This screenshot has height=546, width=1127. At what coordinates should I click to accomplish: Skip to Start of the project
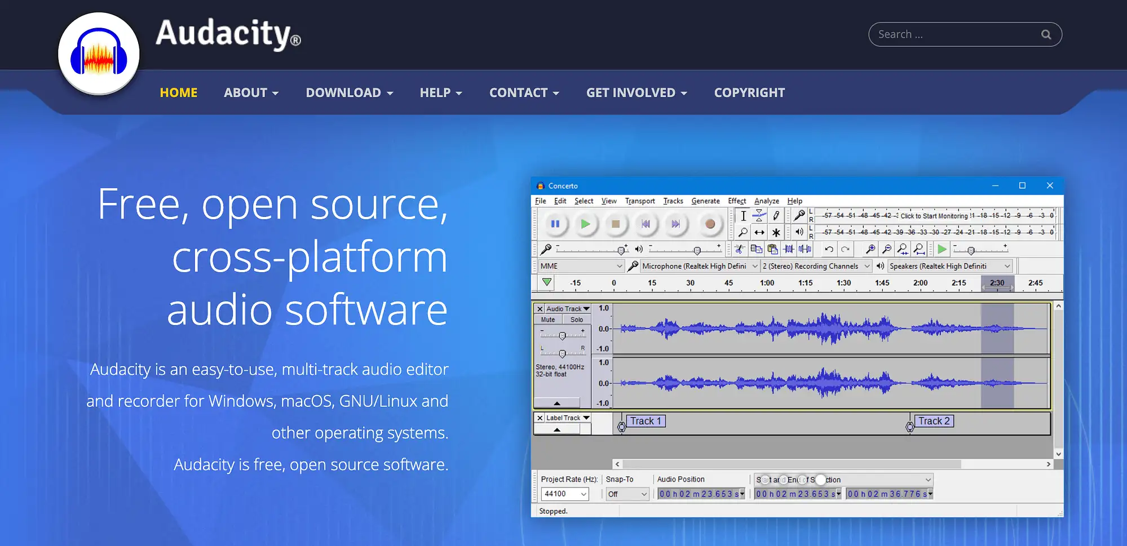(x=646, y=224)
